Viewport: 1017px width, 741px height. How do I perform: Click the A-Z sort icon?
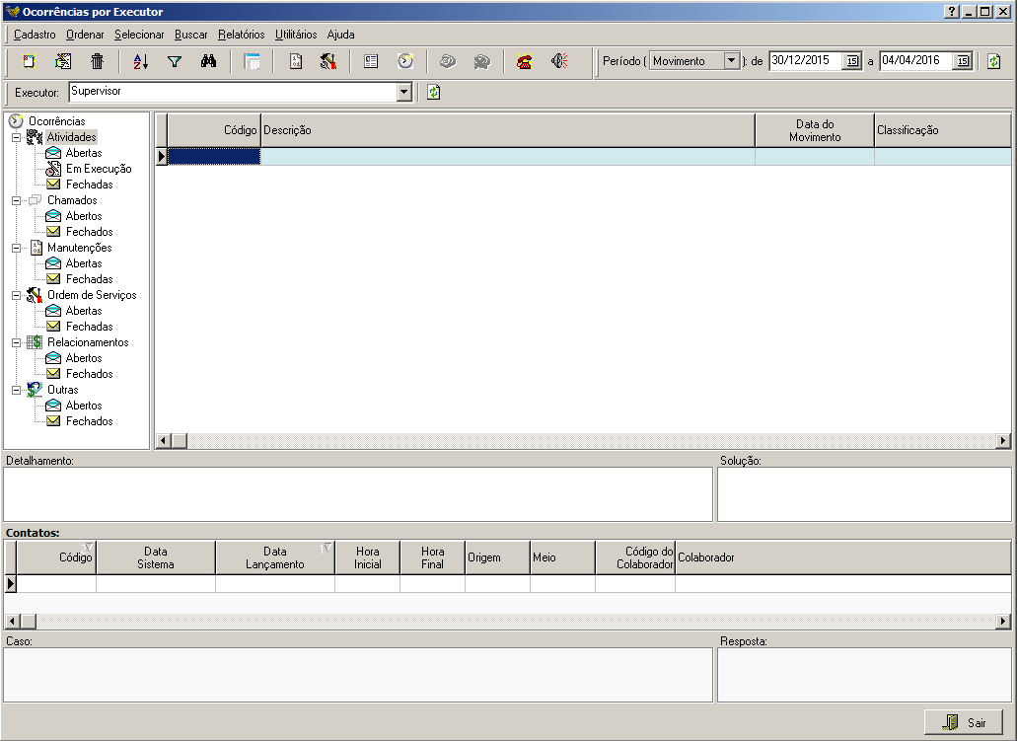tap(141, 61)
